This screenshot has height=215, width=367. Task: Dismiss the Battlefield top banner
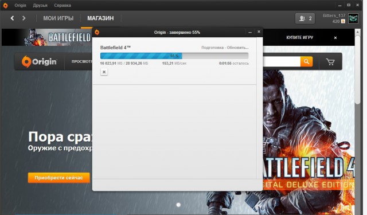tap(335, 38)
